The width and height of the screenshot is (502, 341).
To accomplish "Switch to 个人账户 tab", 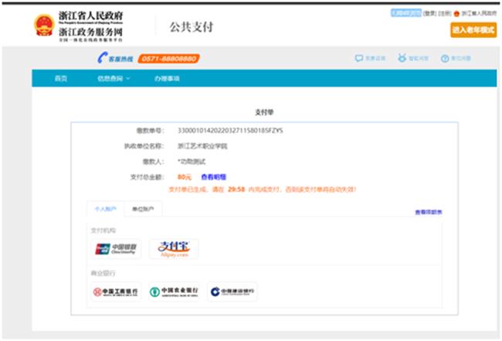I will [x=105, y=209].
